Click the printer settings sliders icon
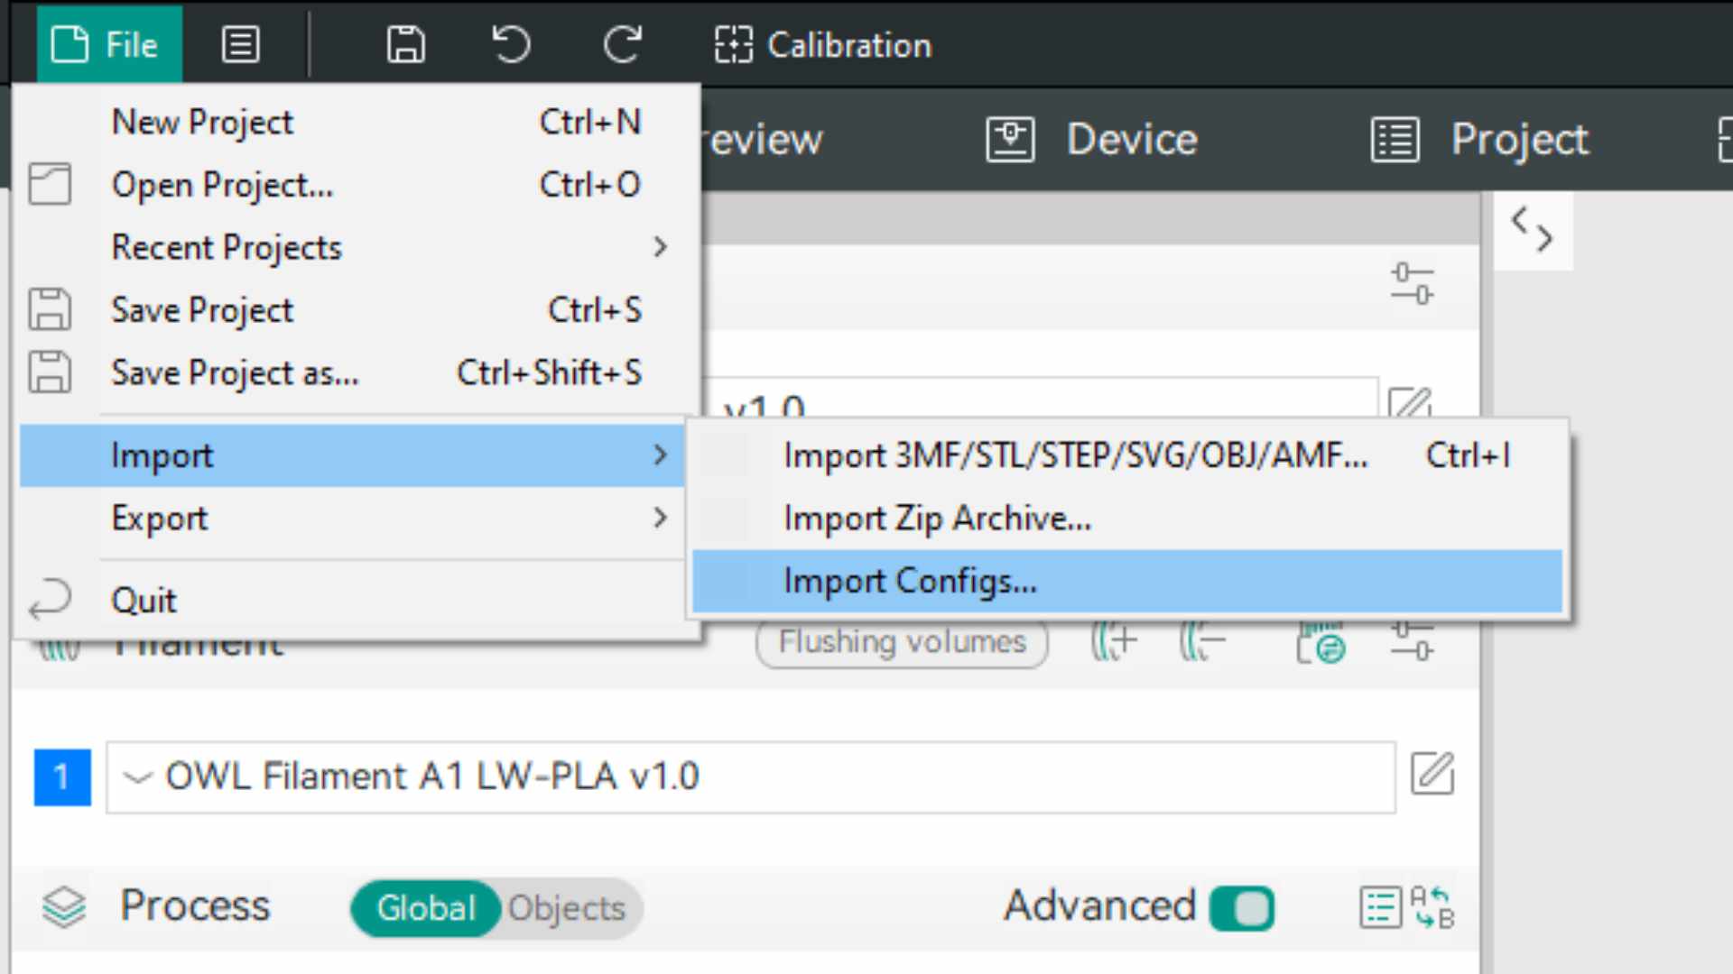The image size is (1733, 974). click(1412, 283)
